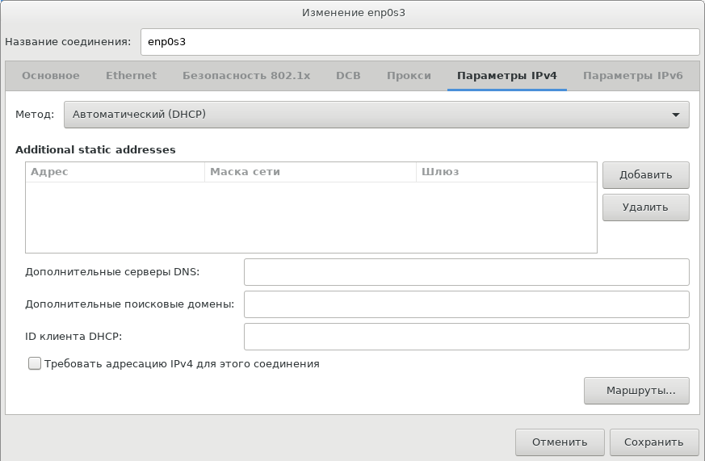Save the connection with Сохранить
The image size is (705, 461).
(x=654, y=442)
